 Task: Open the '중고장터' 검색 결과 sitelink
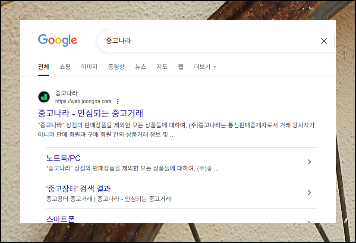click(79, 189)
